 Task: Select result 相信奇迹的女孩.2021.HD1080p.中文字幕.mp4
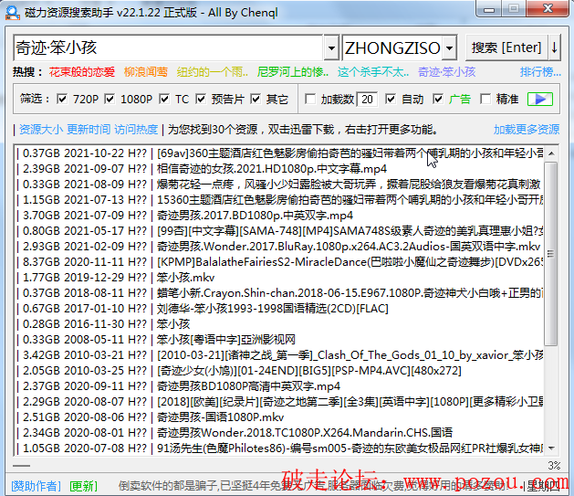pyautogui.click(x=279, y=168)
